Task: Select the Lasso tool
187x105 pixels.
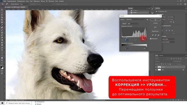Action: 2,15
